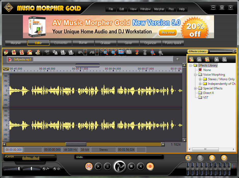Expand the Stereo / Mono Only folder
The width and height of the screenshot is (239, 178).
pyautogui.click(x=200, y=79)
